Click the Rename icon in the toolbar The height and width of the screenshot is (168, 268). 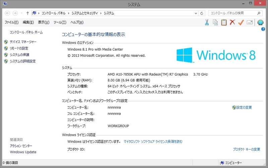click(250, 22)
